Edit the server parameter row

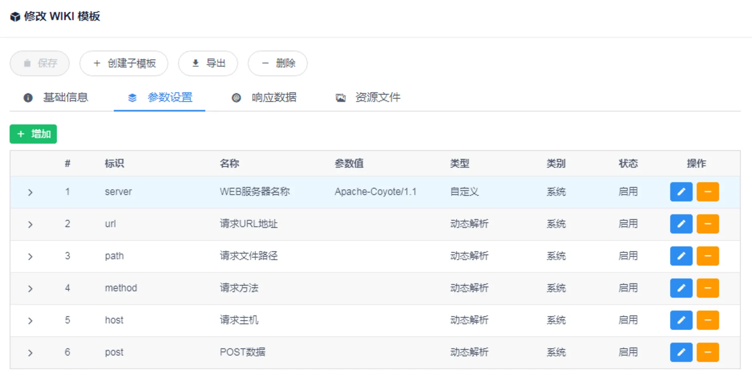(x=681, y=192)
